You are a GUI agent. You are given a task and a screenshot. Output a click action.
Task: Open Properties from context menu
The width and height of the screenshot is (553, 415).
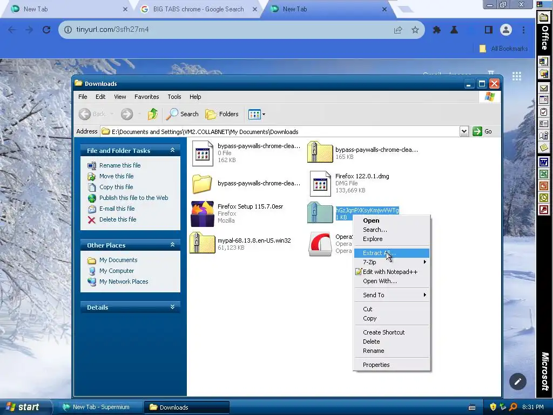click(392, 365)
